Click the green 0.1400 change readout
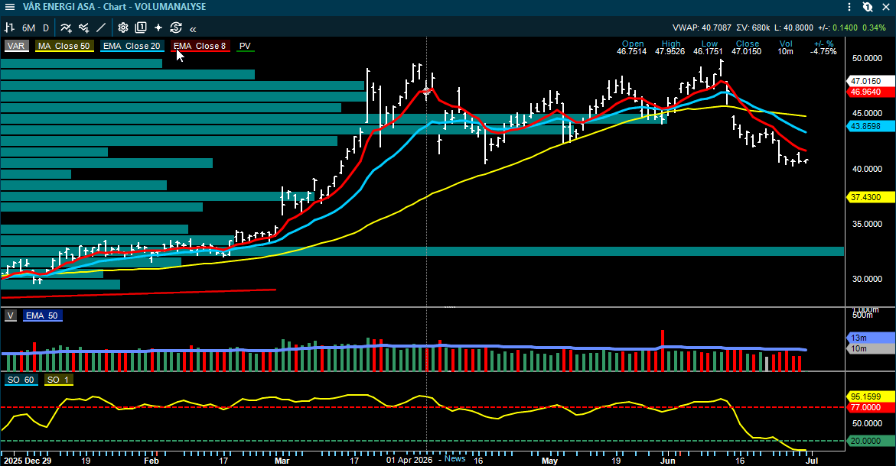The width and height of the screenshot is (896, 466). (845, 28)
